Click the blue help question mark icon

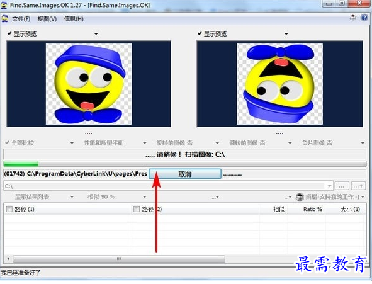[x=364, y=18]
